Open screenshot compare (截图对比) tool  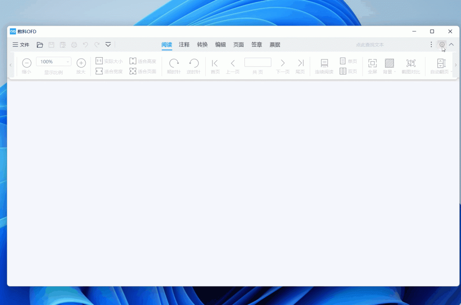[x=411, y=63]
